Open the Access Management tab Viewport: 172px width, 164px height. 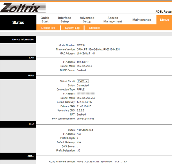113,20
